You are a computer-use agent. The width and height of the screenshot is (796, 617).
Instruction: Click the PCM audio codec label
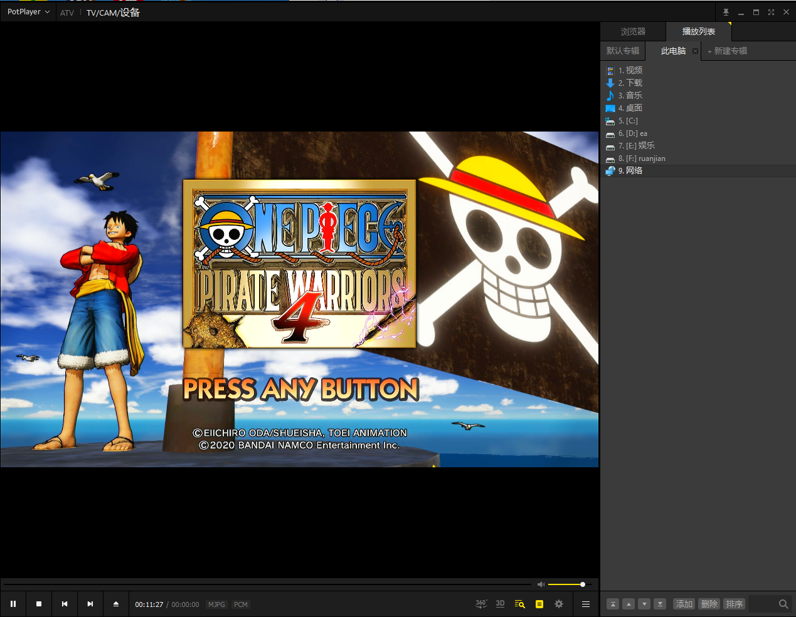point(241,604)
